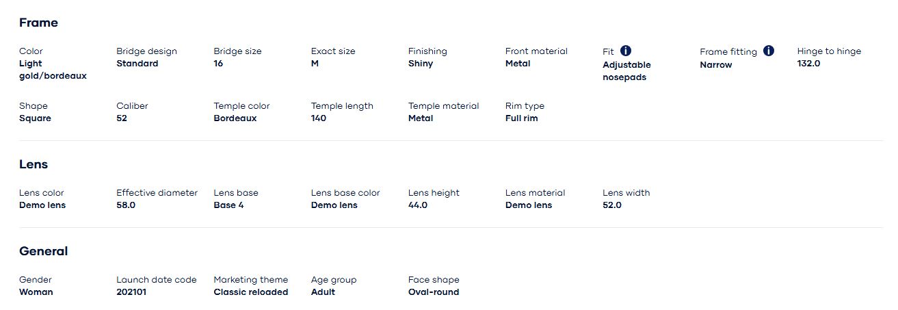Click the Full rim type value
898x310 pixels.
(521, 118)
